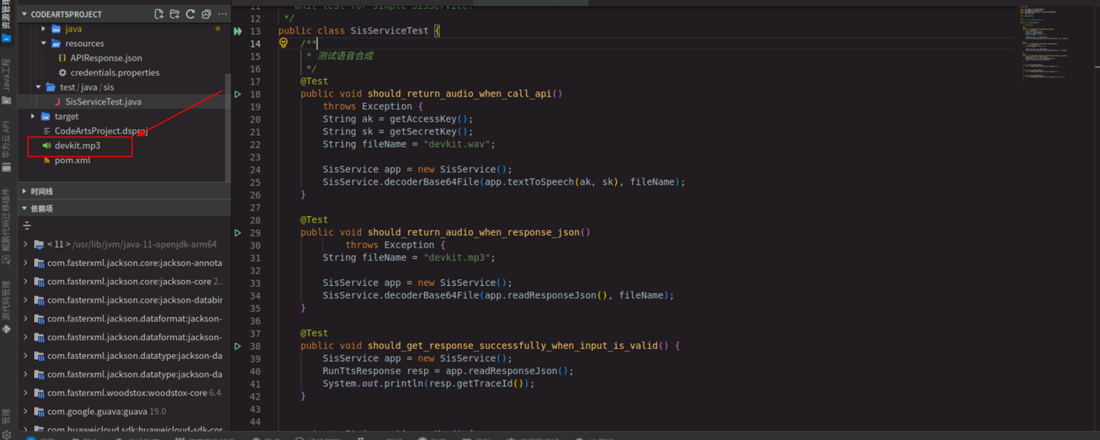Viewport: 1100px width, 440px height.
Task: Click the 测试语音合成 comment text
Action: click(x=345, y=56)
